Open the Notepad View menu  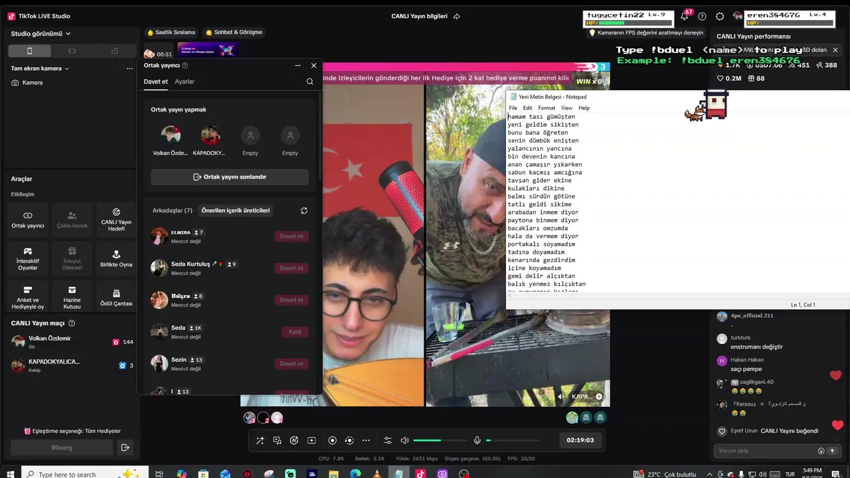566,108
